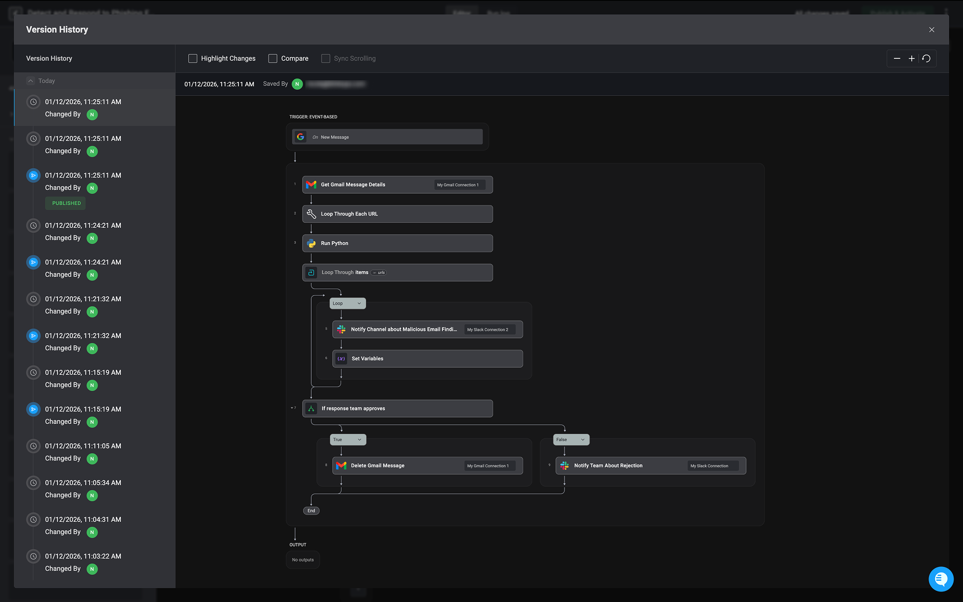Click clock icon of 11:15:19 AM saved version

point(33,373)
